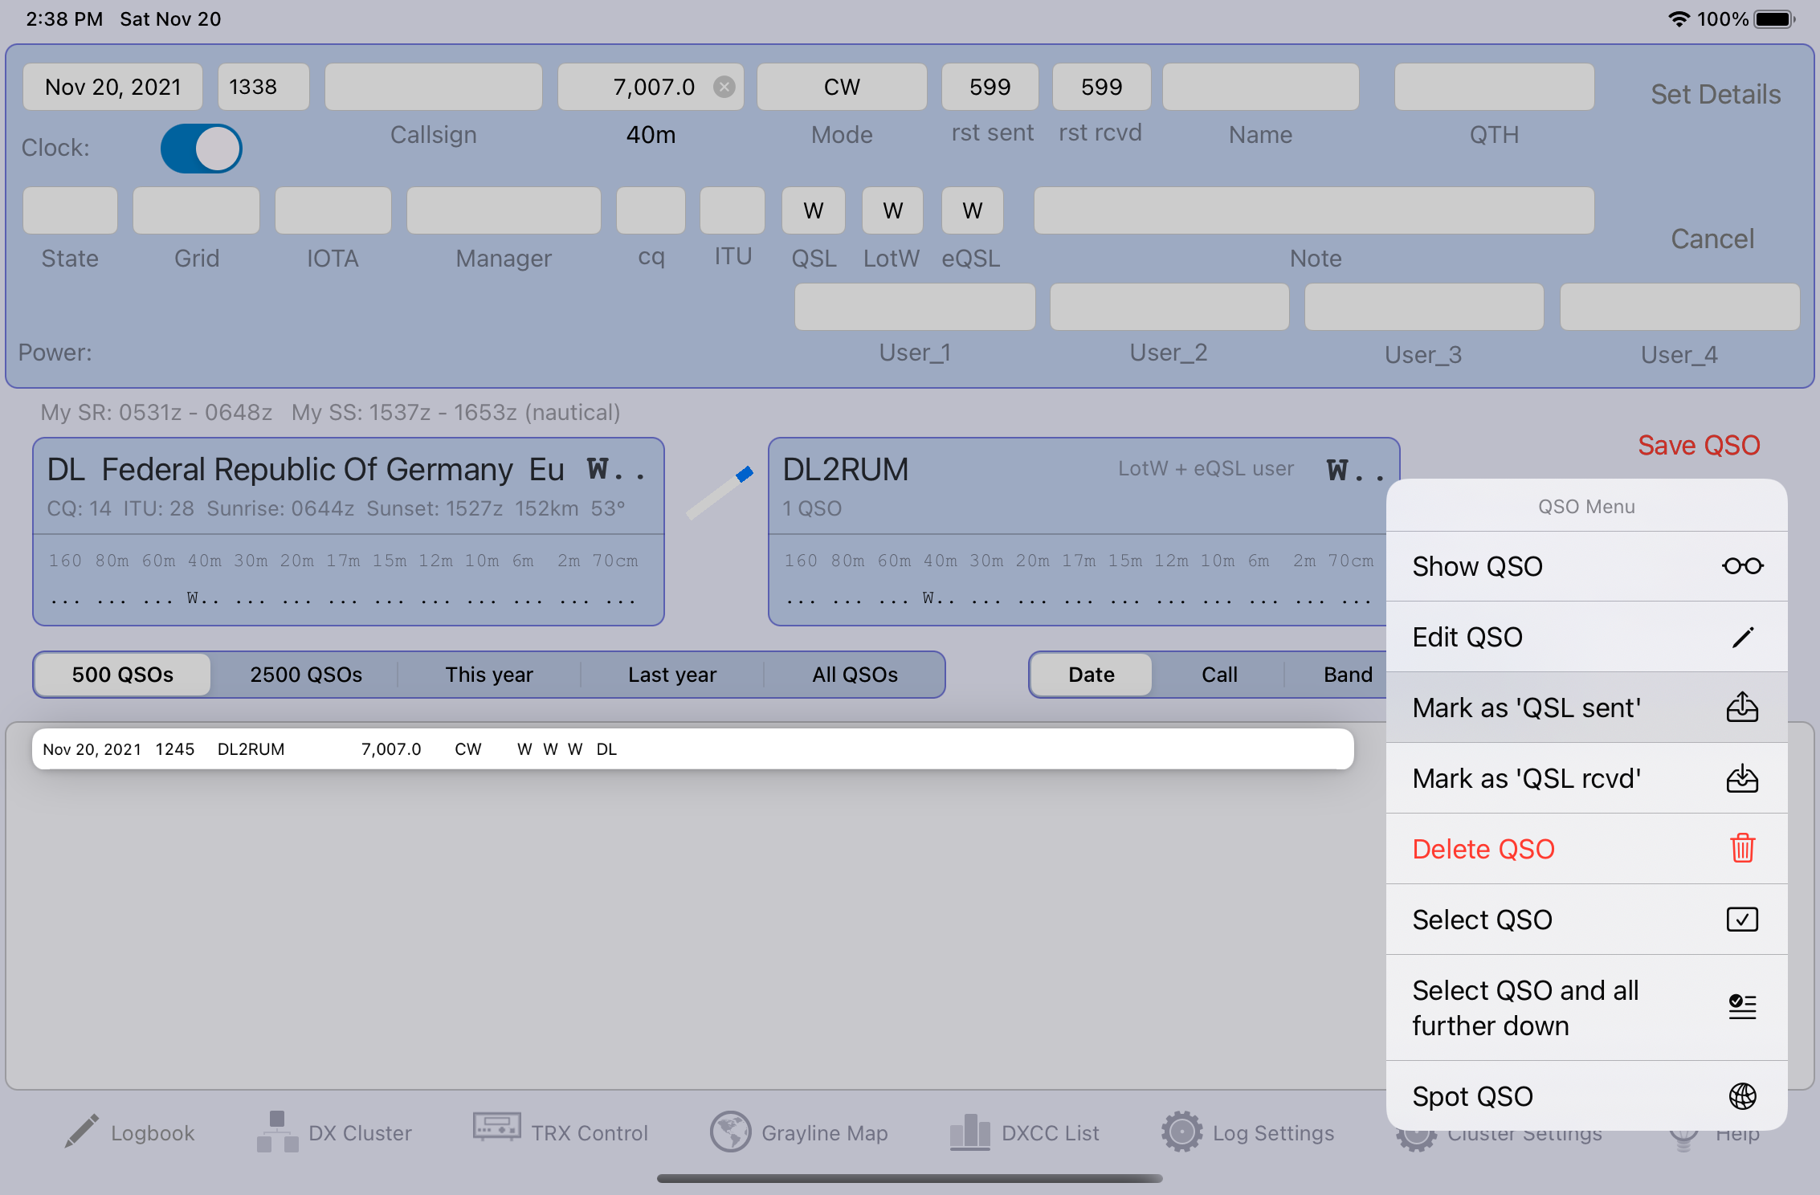1820x1195 pixels.
Task: Open the QSL status field showing W
Action: [x=813, y=210]
